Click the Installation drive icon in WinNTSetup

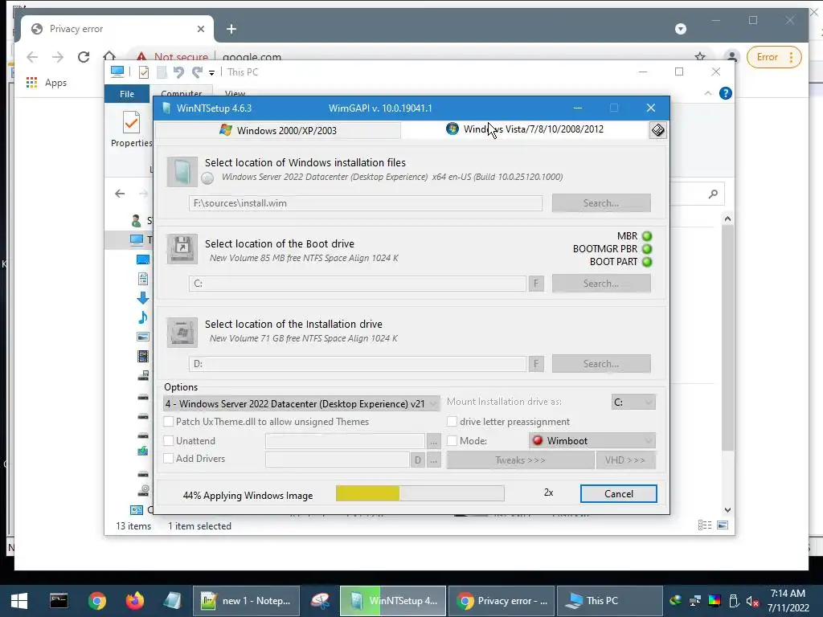click(182, 332)
